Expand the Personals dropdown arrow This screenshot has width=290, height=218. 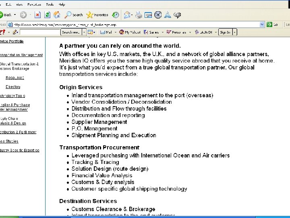click(190, 32)
